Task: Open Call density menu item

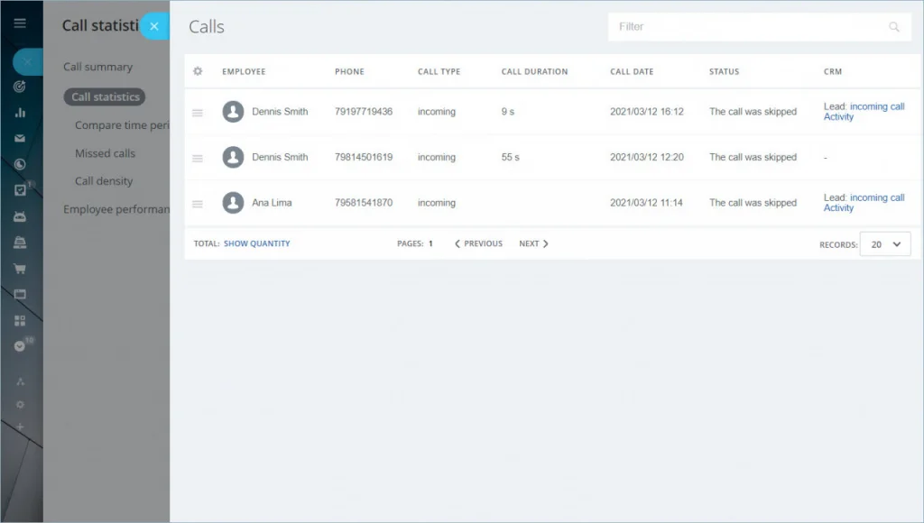Action: [104, 181]
